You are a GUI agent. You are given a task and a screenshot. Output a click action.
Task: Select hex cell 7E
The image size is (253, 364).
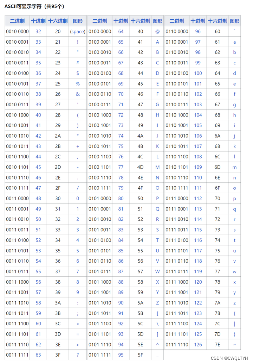click(217, 345)
